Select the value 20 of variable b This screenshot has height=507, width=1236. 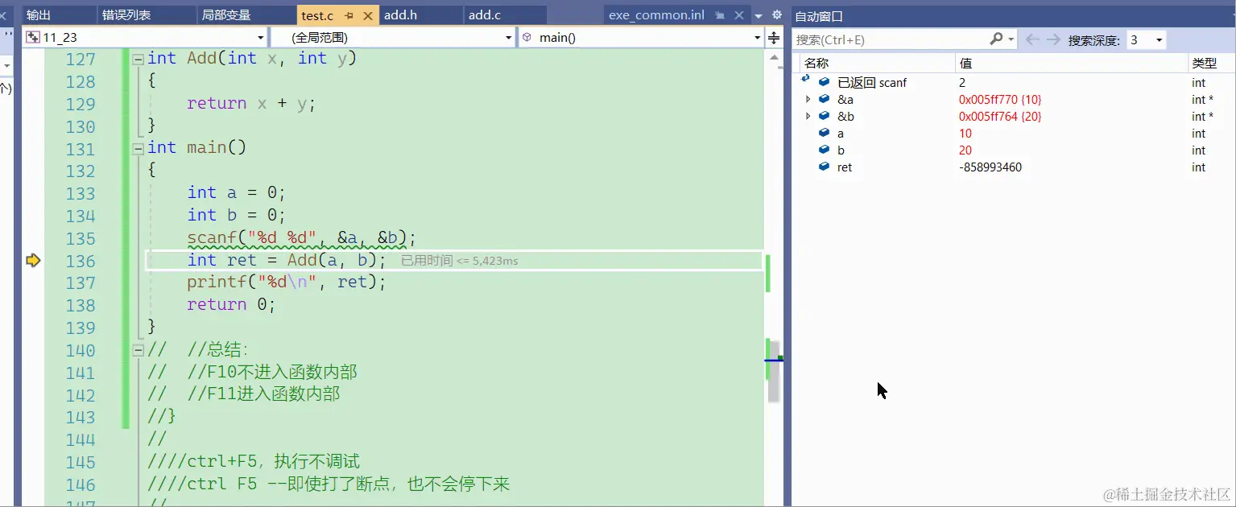click(x=965, y=150)
